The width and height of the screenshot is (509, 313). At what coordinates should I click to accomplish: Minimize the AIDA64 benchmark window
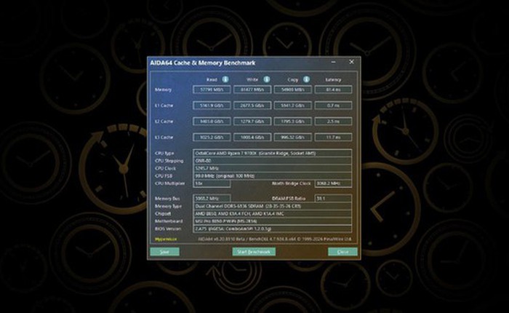(333, 62)
